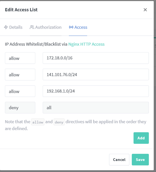Switch to the Details tab
This screenshot has width=156, height=172.
[x=13, y=27]
